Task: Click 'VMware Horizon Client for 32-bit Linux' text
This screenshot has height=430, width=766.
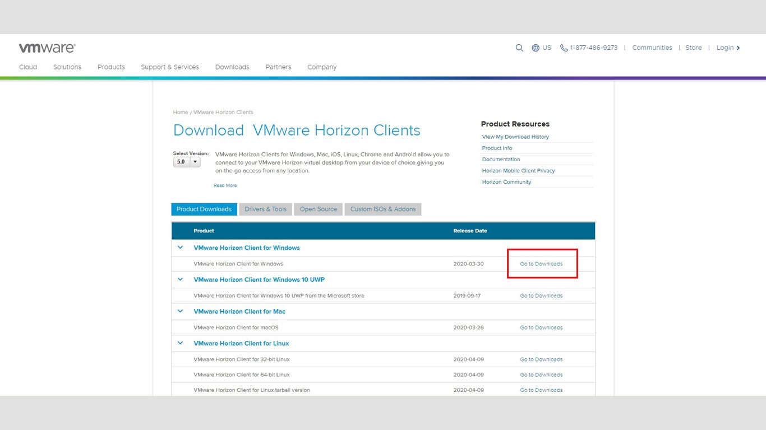Action: point(242,359)
